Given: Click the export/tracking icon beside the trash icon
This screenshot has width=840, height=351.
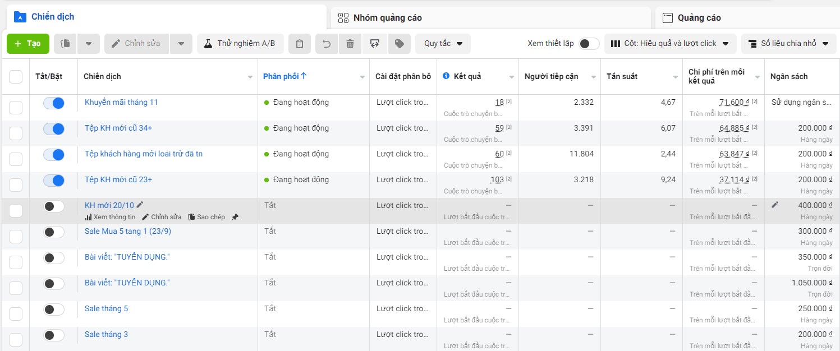Looking at the screenshot, I should [x=375, y=43].
